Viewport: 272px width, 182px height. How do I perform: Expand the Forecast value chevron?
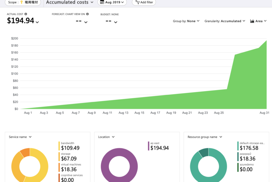coord(86,22)
